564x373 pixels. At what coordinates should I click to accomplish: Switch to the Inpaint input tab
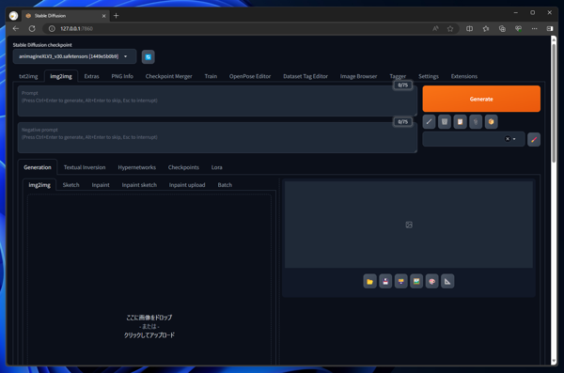click(101, 185)
